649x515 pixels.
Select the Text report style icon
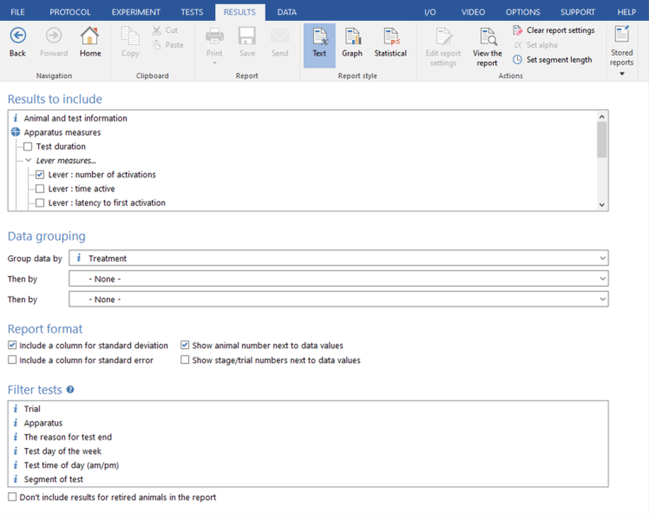(320, 36)
